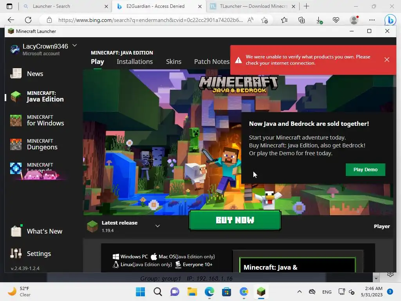
Task: Click the warning triangle in the error banner
Action: pos(238,60)
